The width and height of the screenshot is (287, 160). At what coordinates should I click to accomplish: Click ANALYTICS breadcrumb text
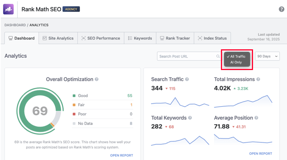click(x=39, y=25)
